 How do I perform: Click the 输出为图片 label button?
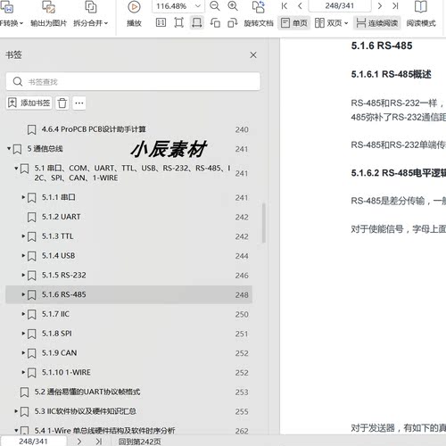(49, 23)
